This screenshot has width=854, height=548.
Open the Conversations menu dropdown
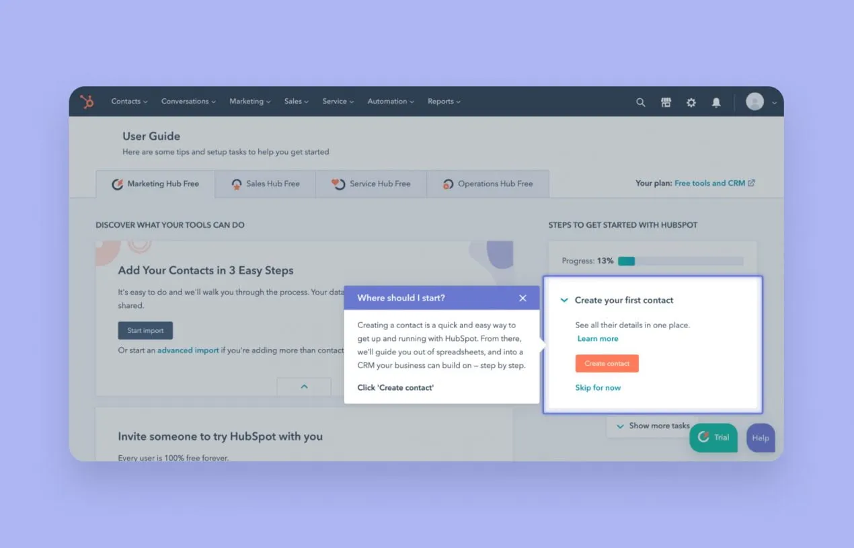click(x=188, y=102)
